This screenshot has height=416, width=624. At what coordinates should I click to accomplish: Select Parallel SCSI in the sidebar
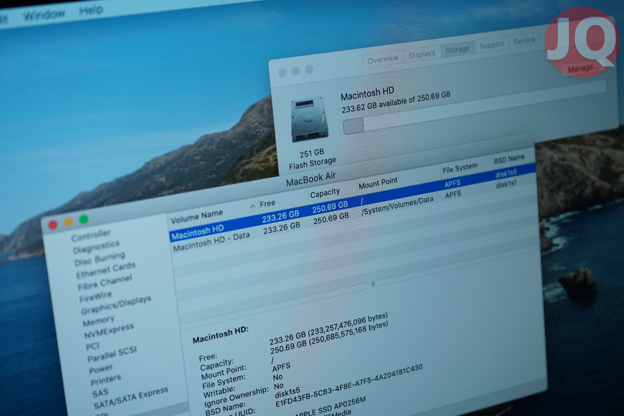[112, 355]
